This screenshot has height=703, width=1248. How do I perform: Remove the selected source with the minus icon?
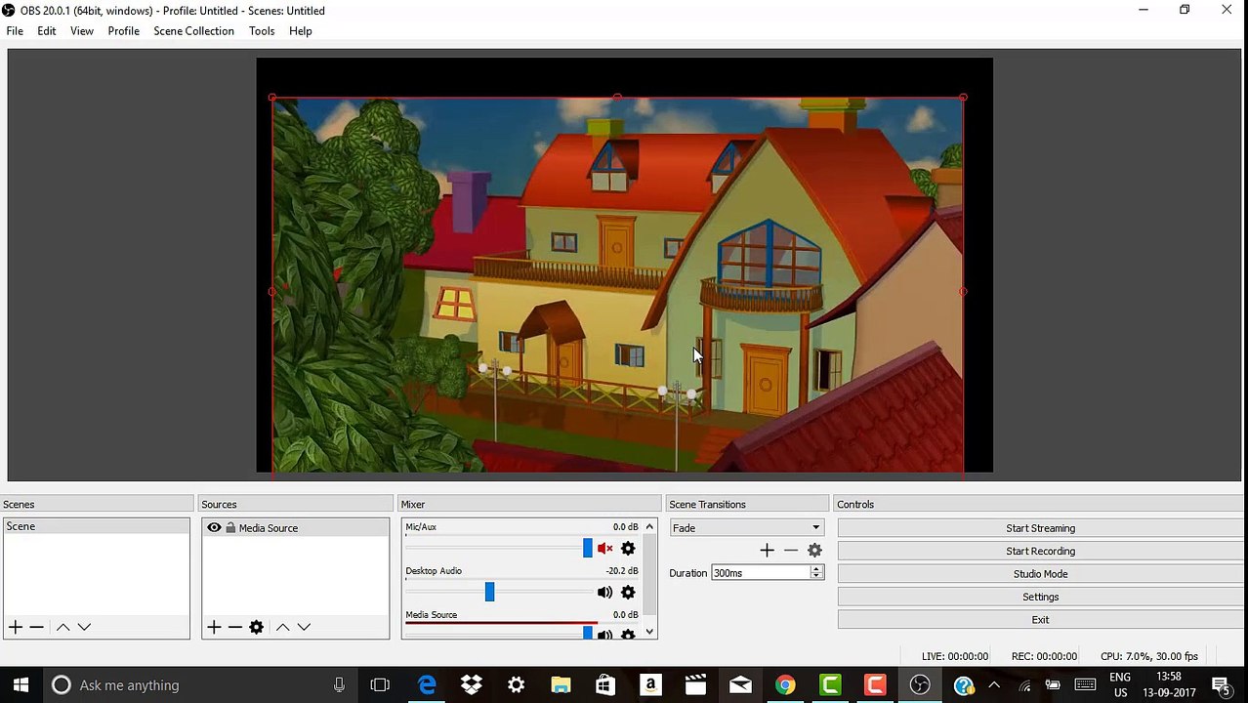[x=234, y=627]
